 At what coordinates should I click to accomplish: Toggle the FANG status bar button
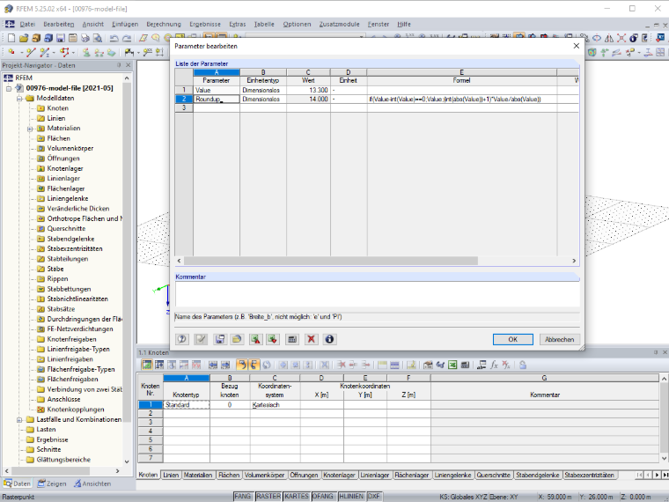click(x=243, y=497)
